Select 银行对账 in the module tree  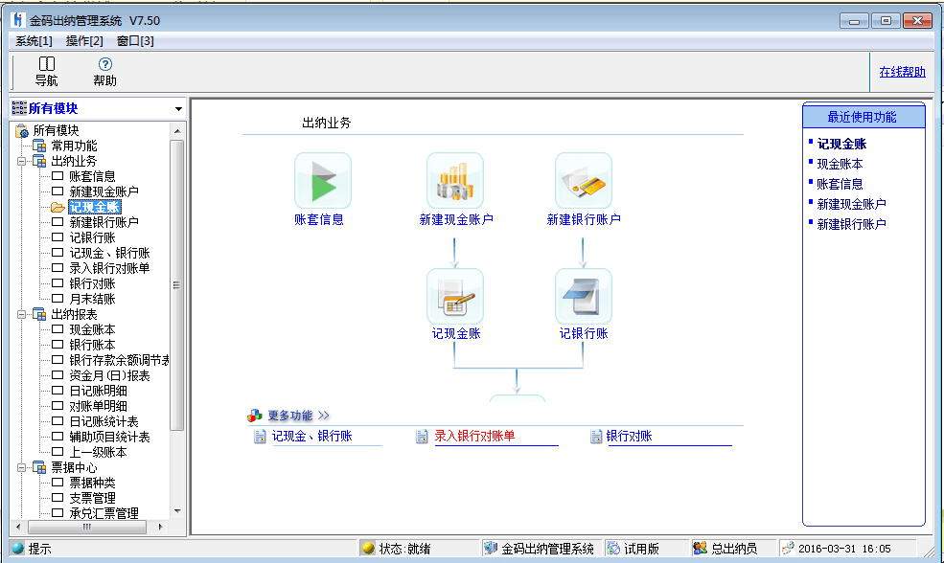pyautogui.click(x=92, y=283)
